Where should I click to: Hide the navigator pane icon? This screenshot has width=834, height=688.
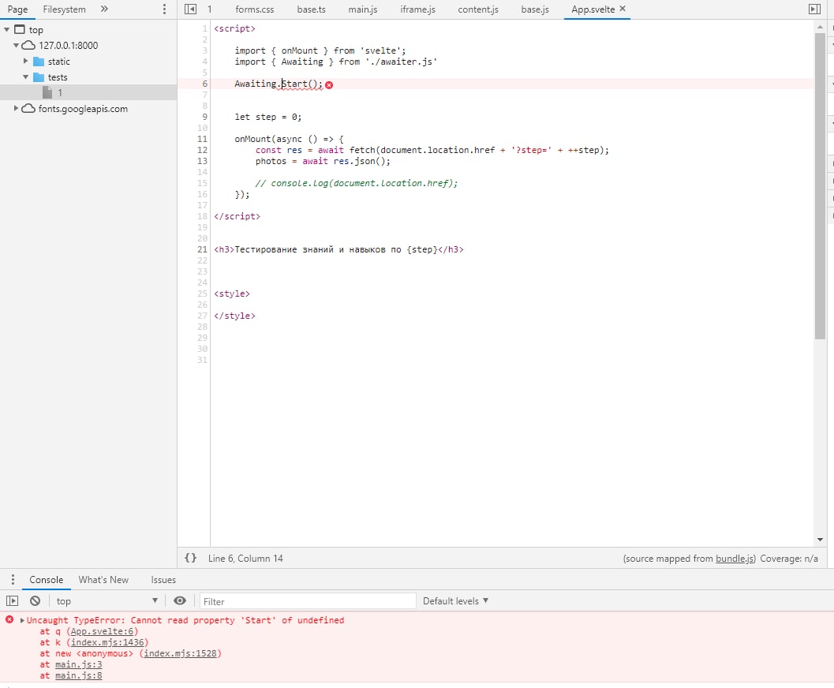tap(190, 9)
